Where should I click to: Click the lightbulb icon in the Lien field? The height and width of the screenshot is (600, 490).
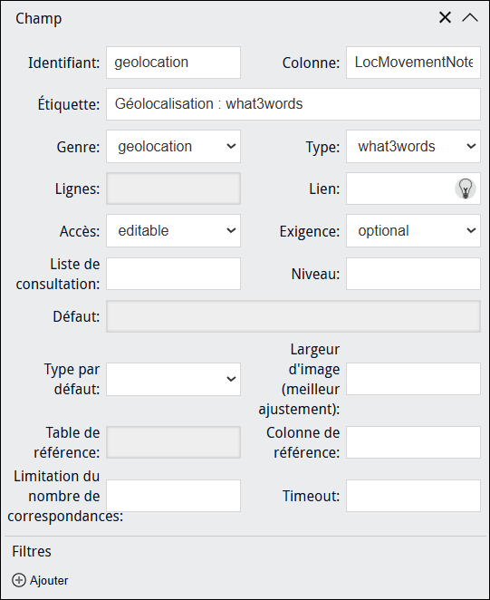[466, 189]
